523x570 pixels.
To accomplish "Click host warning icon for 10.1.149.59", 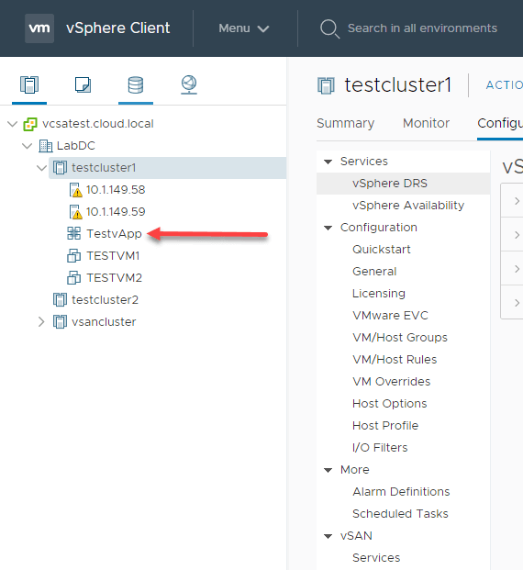I will point(75,212).
